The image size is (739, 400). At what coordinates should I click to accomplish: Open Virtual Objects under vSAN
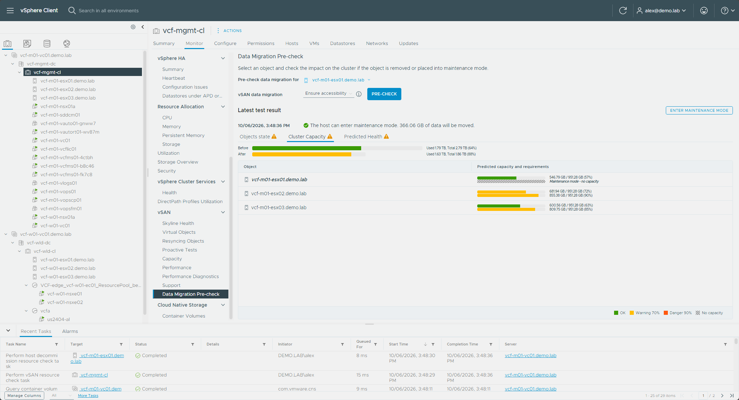click(179, 232)
